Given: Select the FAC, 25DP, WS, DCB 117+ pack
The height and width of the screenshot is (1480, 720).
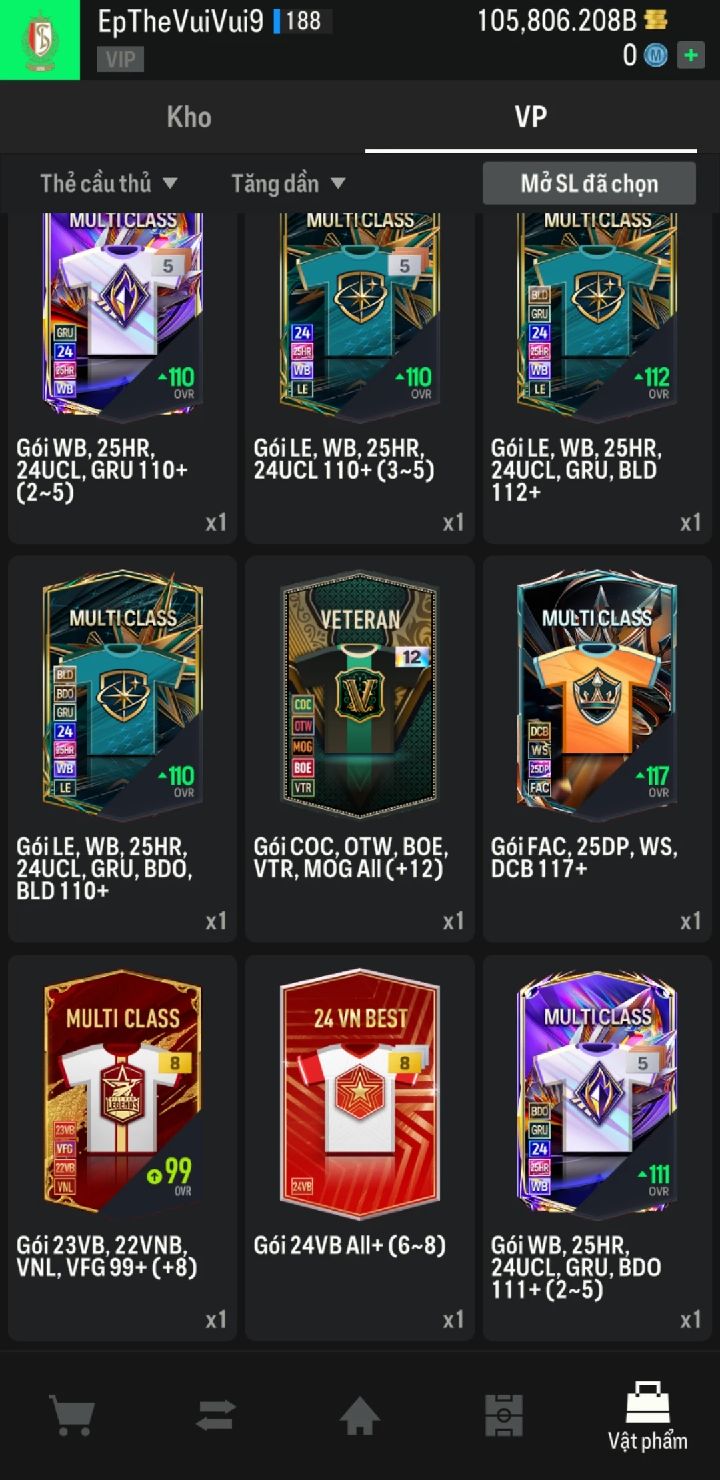Looking at the screenshot, I should pos(597,749).
